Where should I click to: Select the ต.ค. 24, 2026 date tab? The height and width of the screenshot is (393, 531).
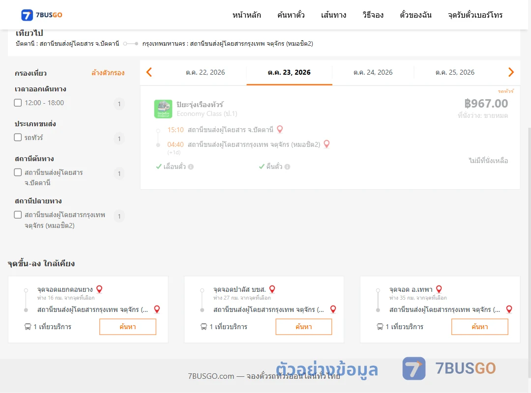pos(373,72)
